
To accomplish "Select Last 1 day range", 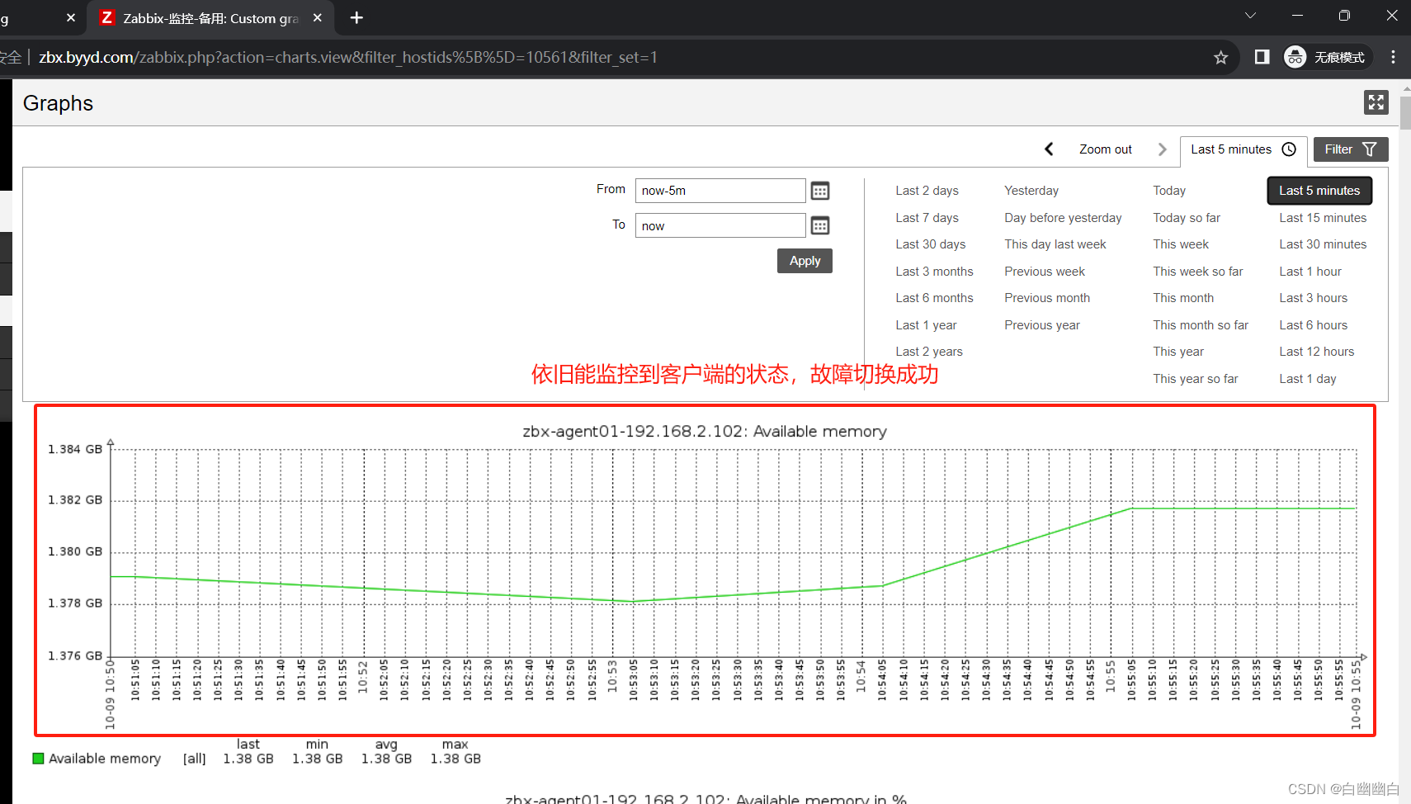I will click(1307, 379).
